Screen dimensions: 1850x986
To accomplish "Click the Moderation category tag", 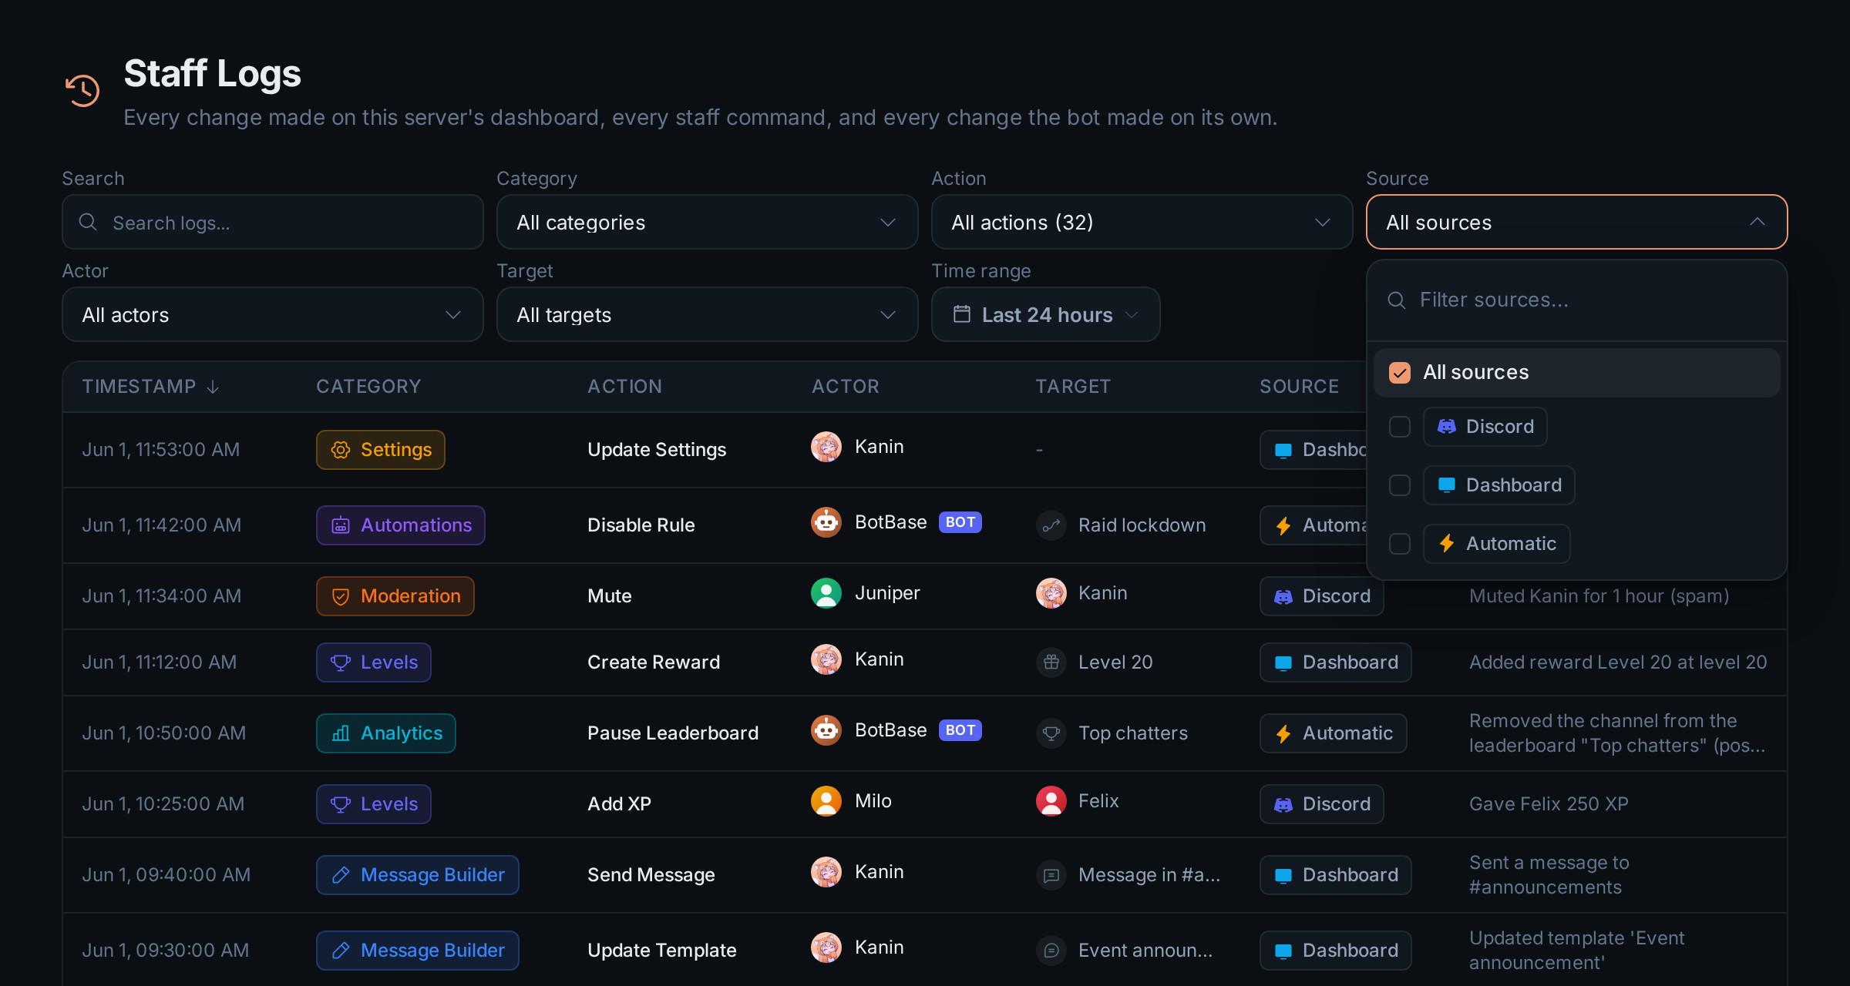I will (395, 596).
